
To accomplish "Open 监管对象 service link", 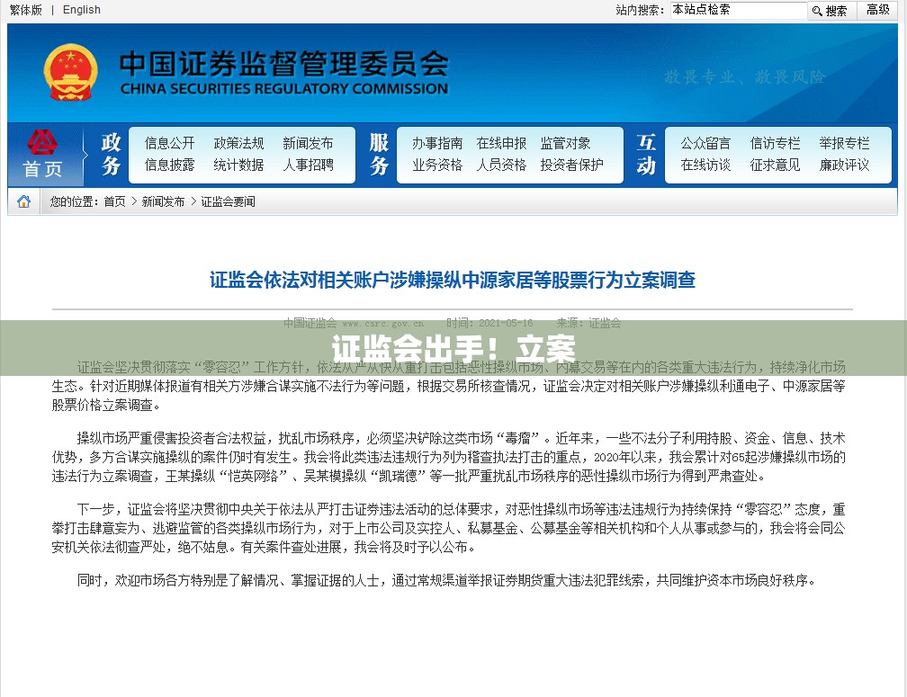I will [x=565, y=143].
